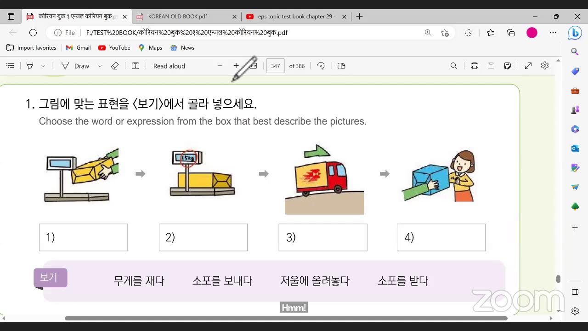Open Collections panel
The height and width of the screenshot is (331, 588).
tap(511, 33)
